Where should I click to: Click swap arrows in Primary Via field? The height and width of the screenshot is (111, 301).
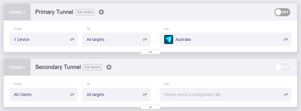[286, 39]
